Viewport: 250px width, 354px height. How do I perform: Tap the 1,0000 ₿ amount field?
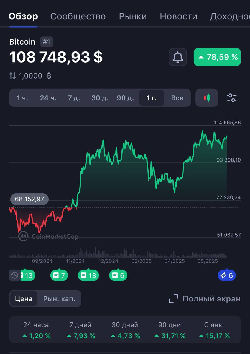pyautogui.click(x=35, y=76)
